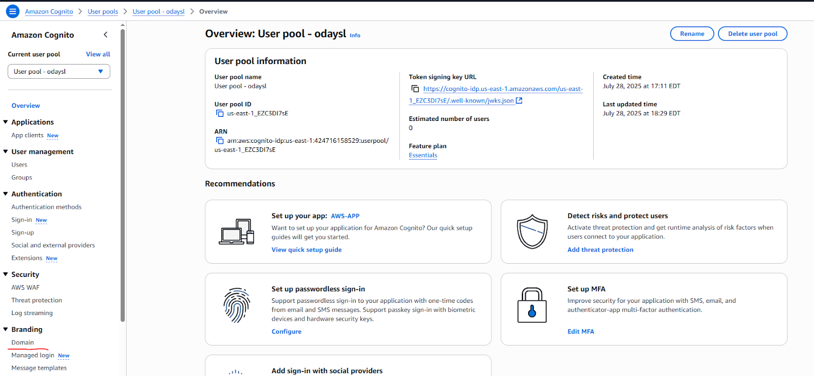
Task: Copy the token signing key URL
Action: point(415,89)
